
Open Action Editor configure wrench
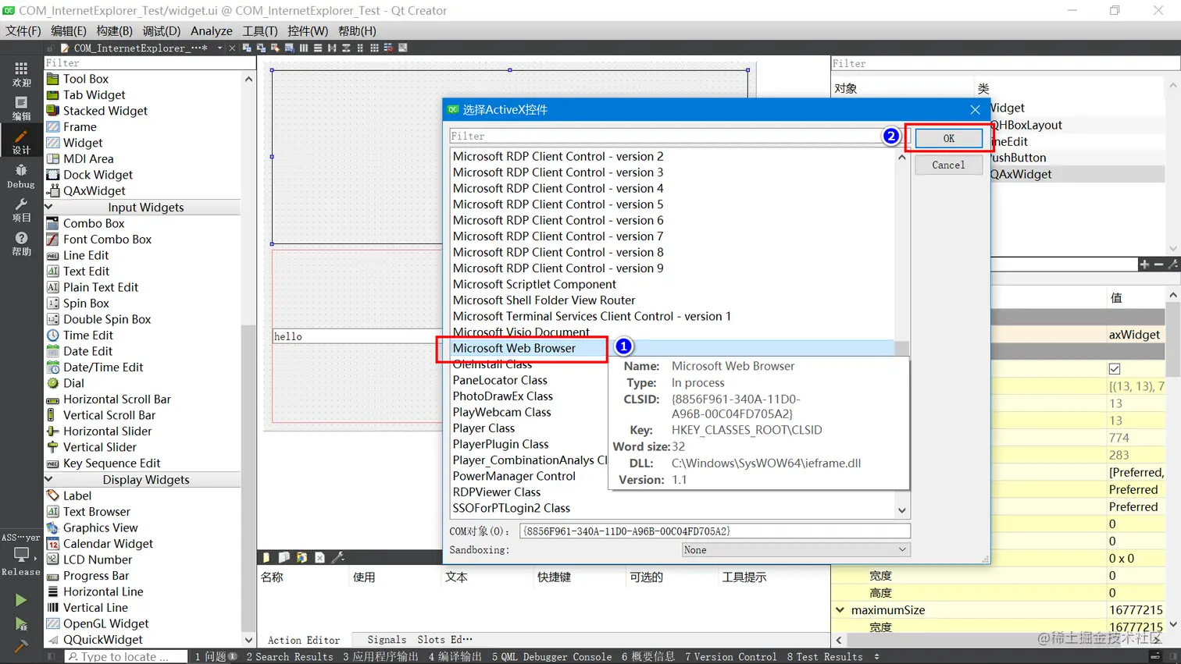point(338,557)
